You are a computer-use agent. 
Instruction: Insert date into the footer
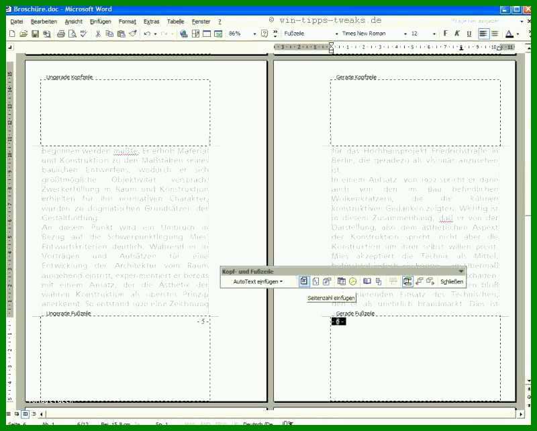pos(341,281)
